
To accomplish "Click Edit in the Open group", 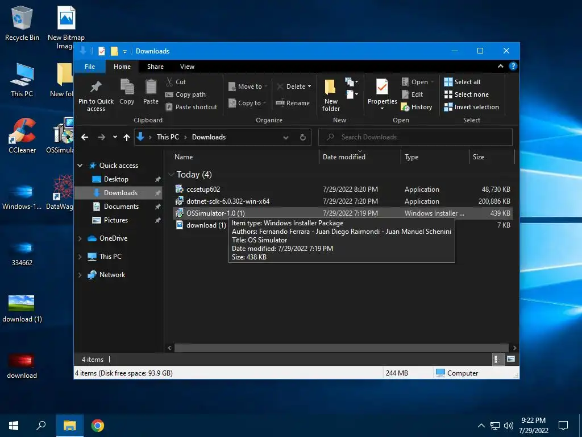I will point(413,94).
